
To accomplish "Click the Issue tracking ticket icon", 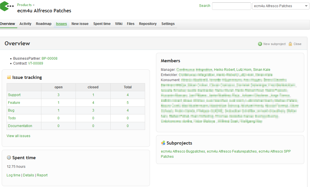I will point(9,77).
